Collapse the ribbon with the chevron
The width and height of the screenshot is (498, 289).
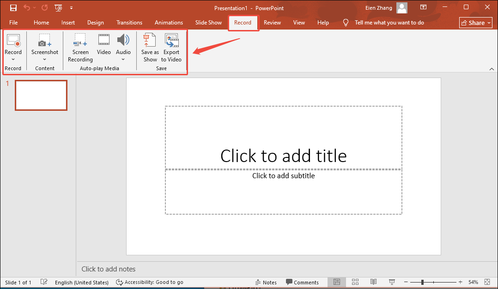(492, 69)
